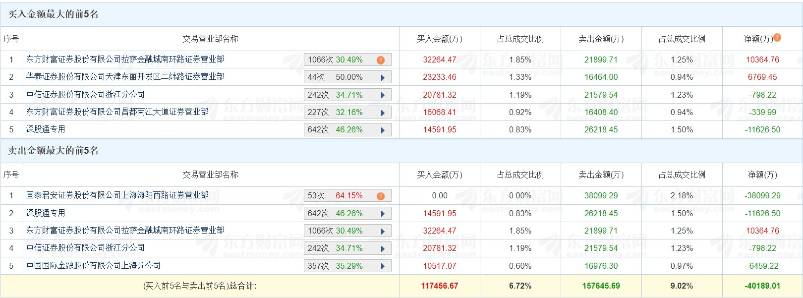The image size is (803, 298).
Task: Click 交易营业部名称 header in the 买入 table
Action: [x=211, y=39]
